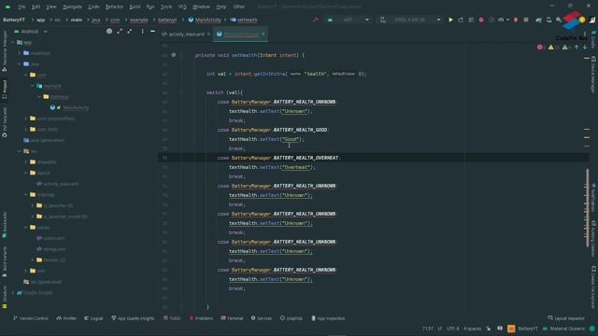This screenshot has width=598, height=336.
Task: Close the MainActivity.java editor tab
Action: (263, 35)
